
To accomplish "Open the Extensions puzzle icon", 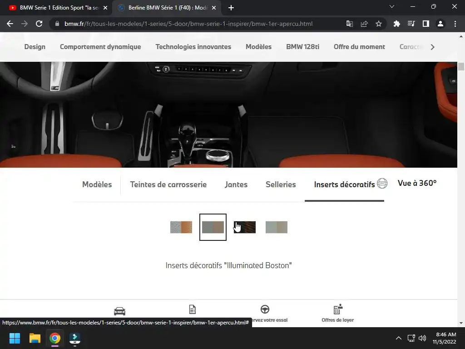I will coord(397,24).
